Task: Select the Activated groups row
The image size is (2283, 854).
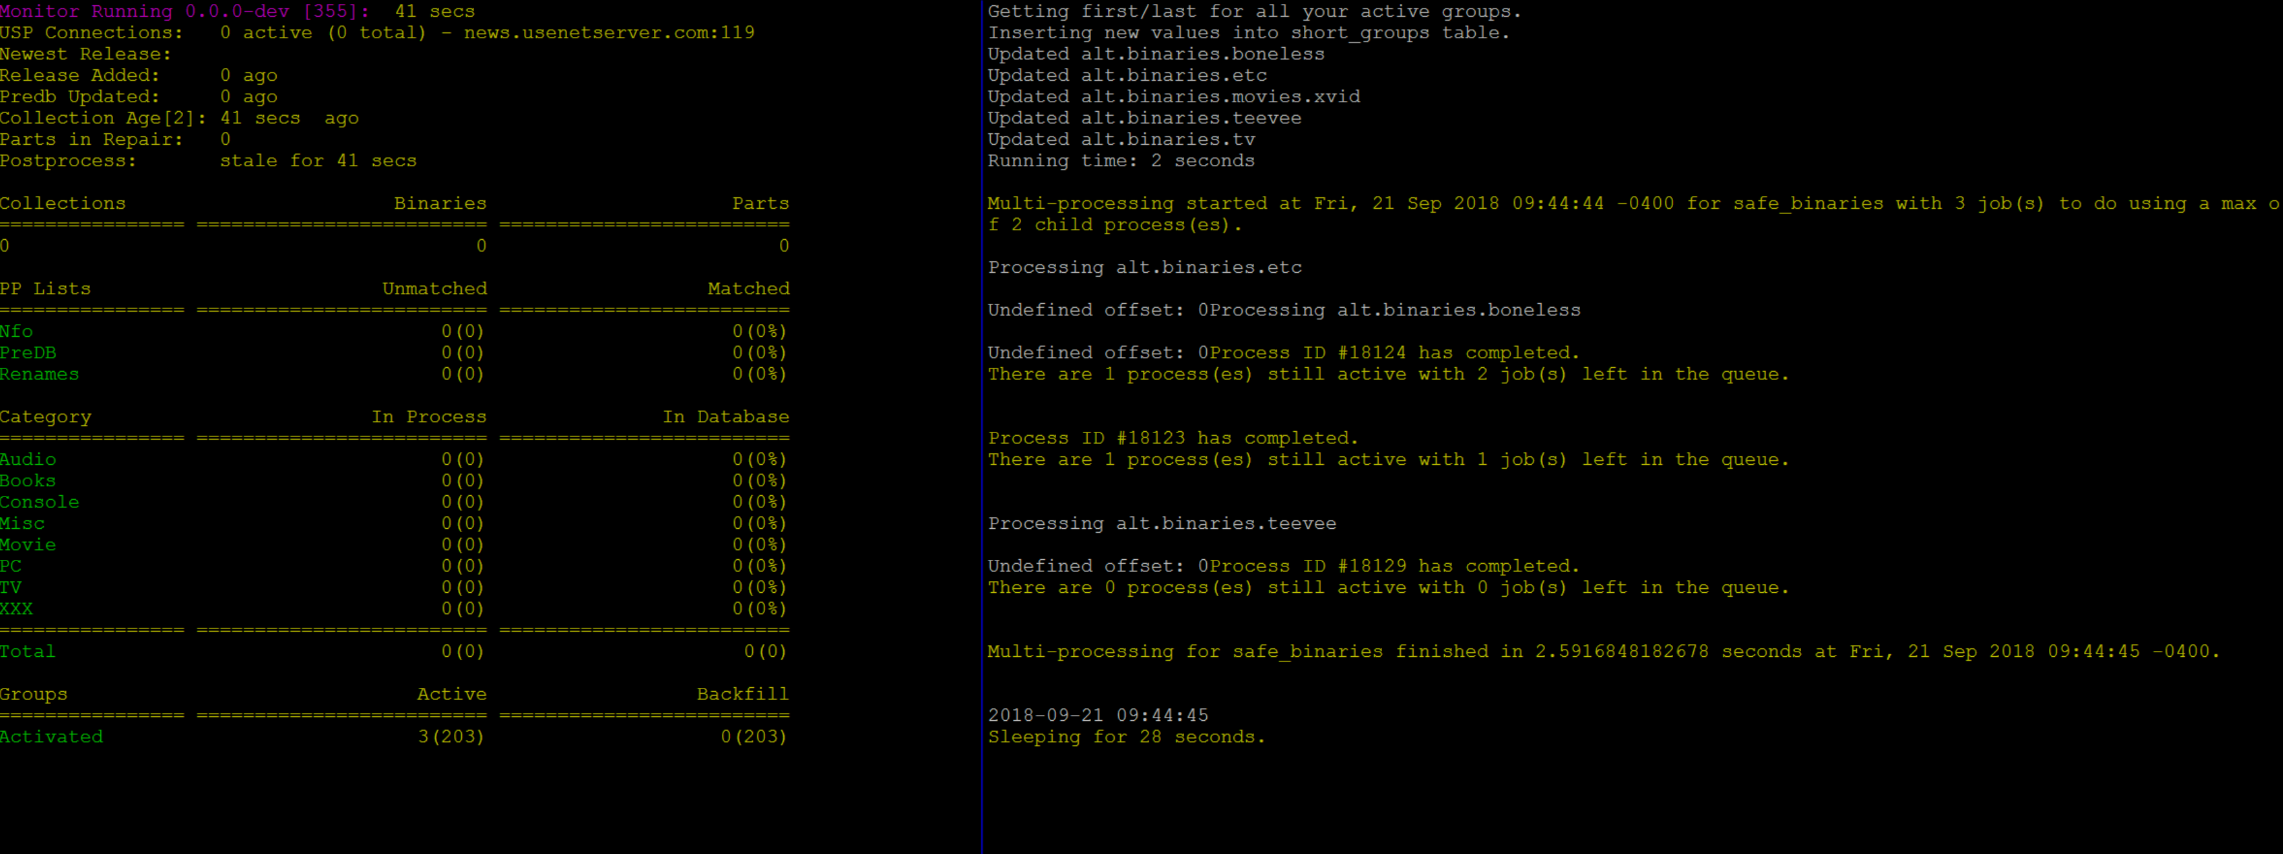Action: point(51,736)
